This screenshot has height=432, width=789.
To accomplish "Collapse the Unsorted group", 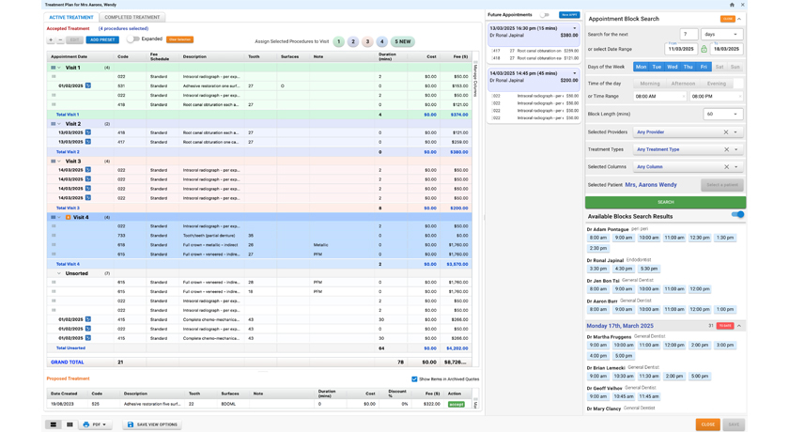I will tap(59, 273).
